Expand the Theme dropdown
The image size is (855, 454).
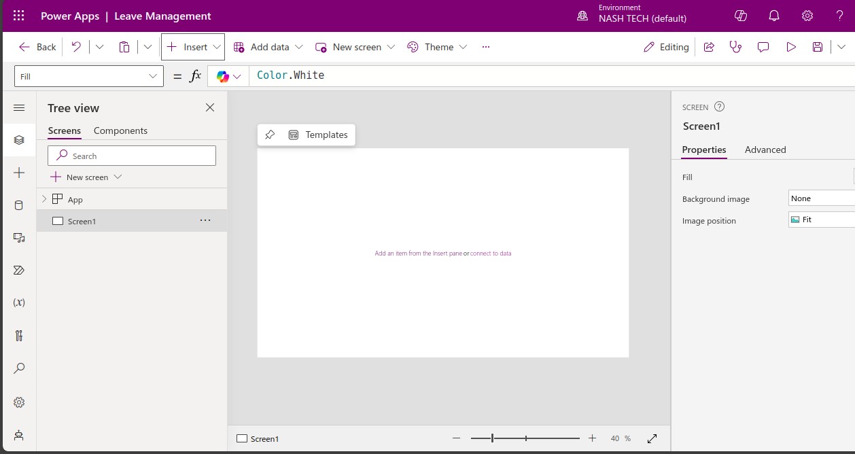point(463,47)
